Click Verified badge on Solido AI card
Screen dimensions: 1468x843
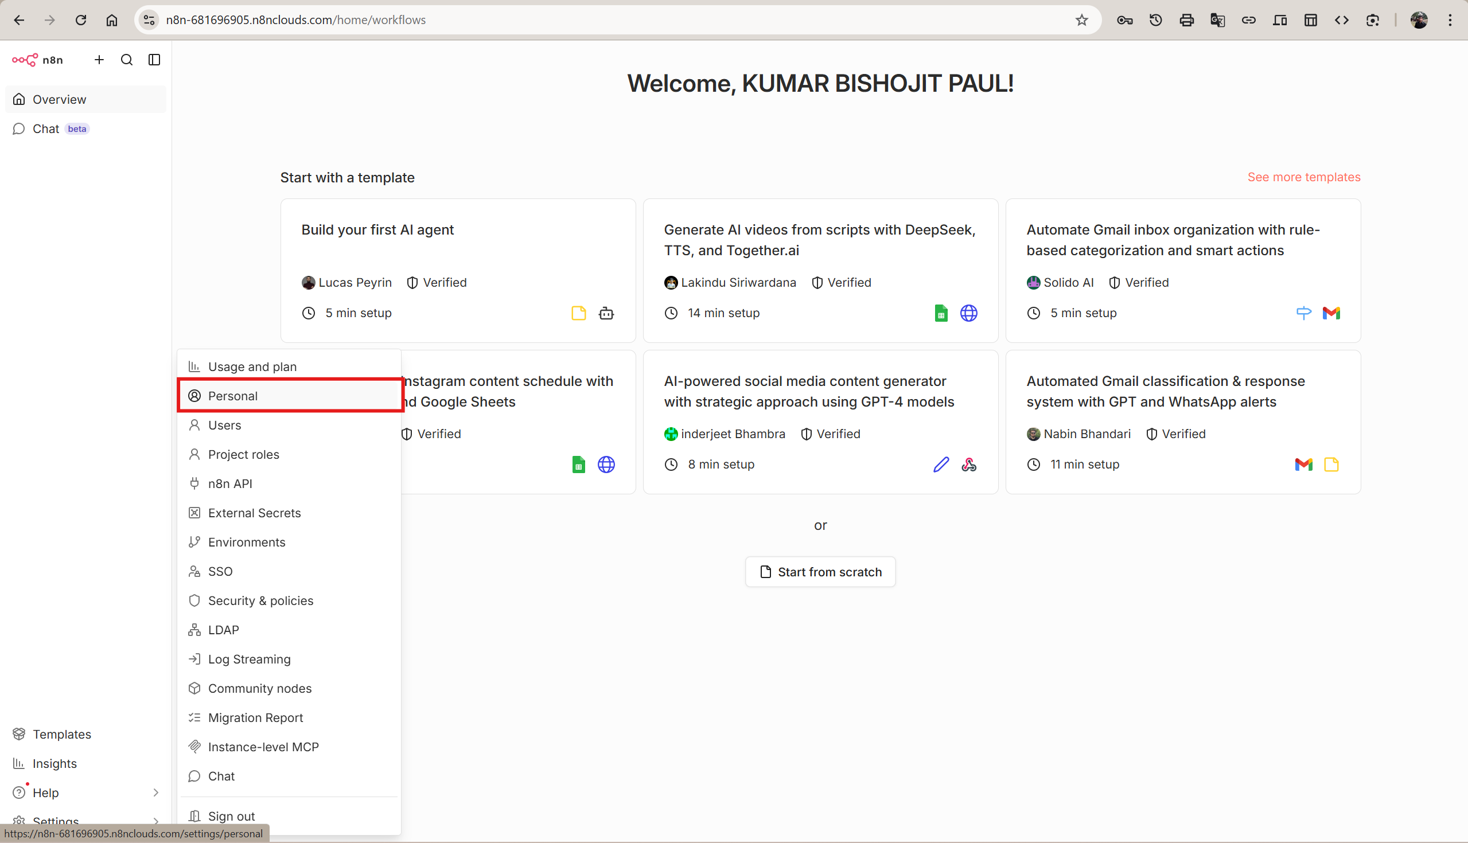click(1139, 283)
